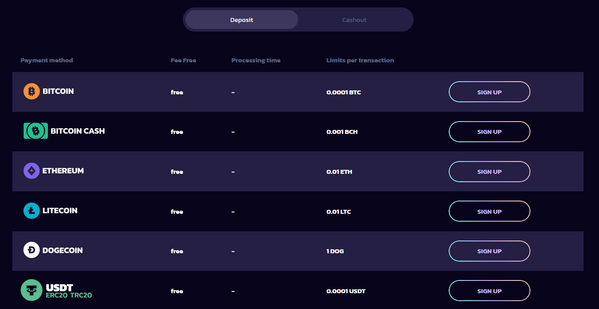Sign up using the Bitcoin row button
Image resolution: width=599 pixels, height=309 pixels.
click(489, 92)
